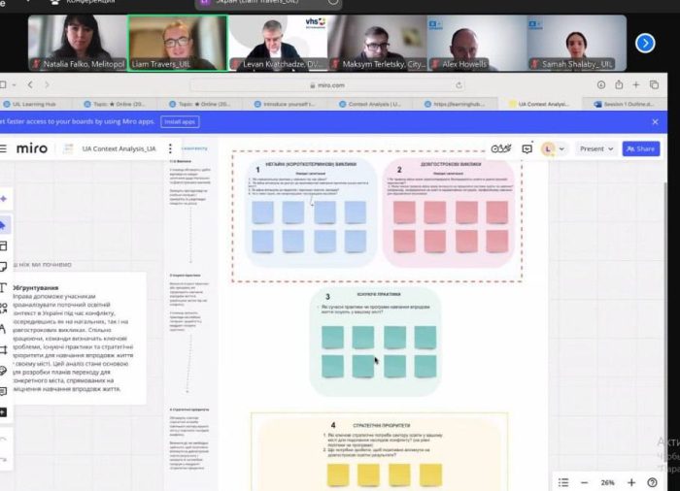Show more participants with the right arrow
The width and height of the screenshot is (680, 491).
(644, 43)
